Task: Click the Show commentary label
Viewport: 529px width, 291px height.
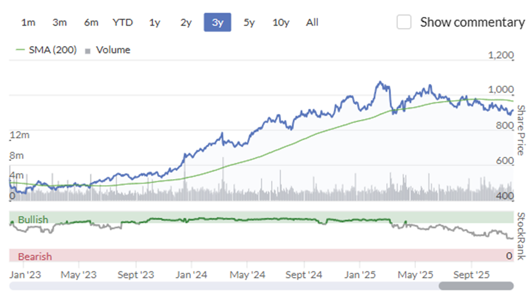Action: pos(472,23)
